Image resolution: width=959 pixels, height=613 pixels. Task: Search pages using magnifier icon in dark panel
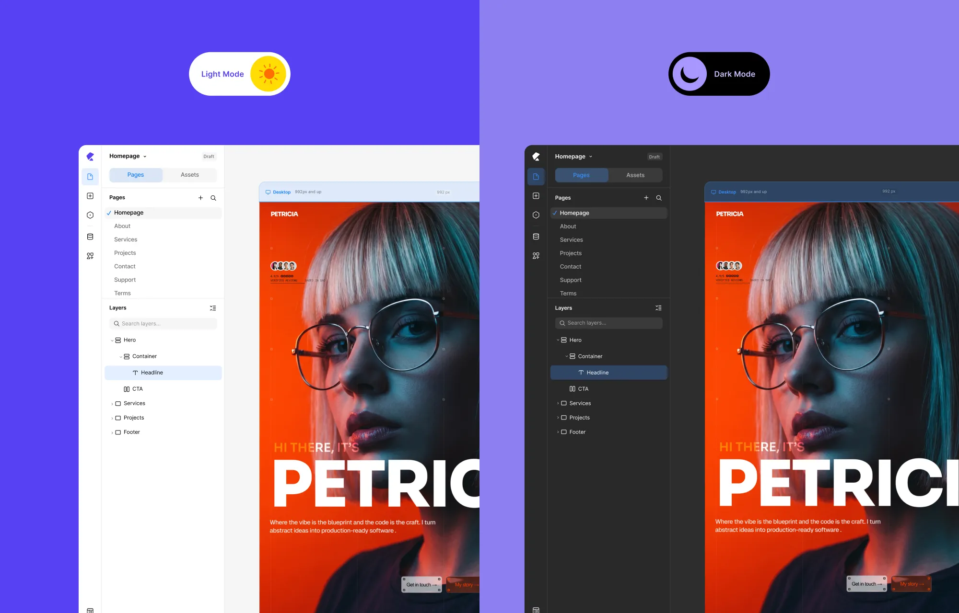(659, 198)
